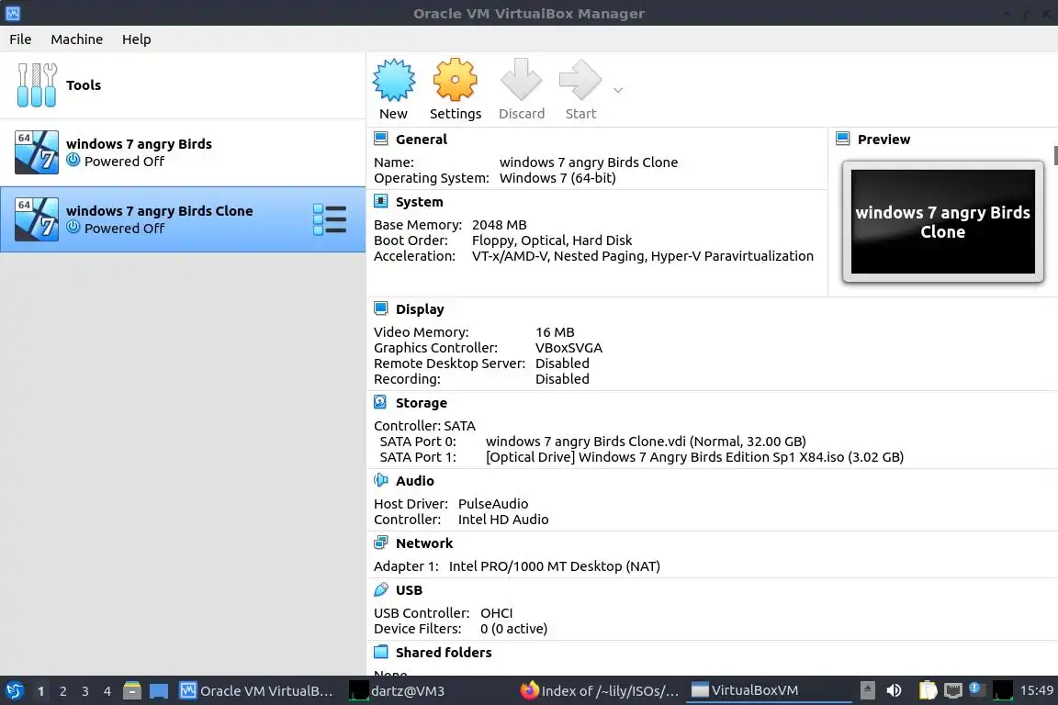The width and height of the screenshot is (1058, 705).
Task: Switch to workspace 1 in the taskbar
Action: [x=40, y=691]
